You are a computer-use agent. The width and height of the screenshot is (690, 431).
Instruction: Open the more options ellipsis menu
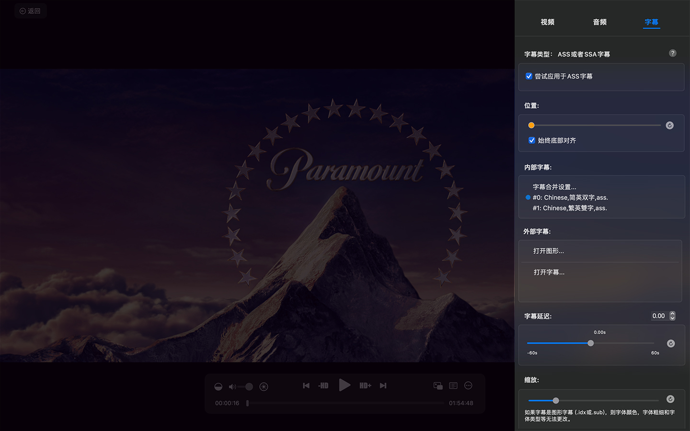point(469,386)
